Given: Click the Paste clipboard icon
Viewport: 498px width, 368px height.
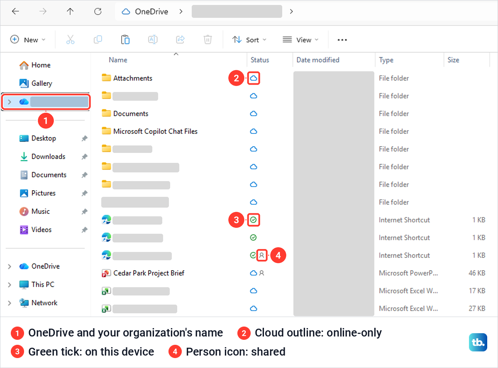Looking at the screenshot, I should point(125,40).
